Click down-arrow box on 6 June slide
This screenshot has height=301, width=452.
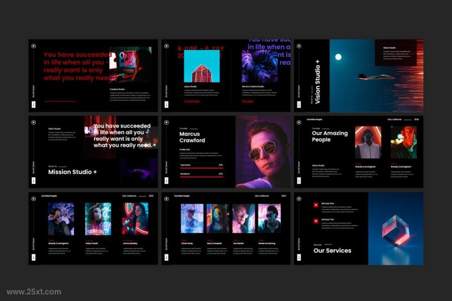166,104
